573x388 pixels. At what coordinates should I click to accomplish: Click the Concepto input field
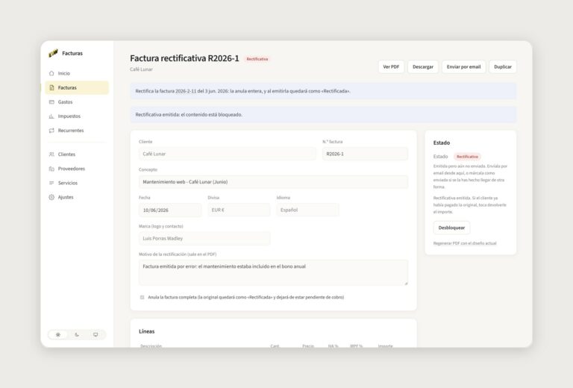click(x=273, y=182)
